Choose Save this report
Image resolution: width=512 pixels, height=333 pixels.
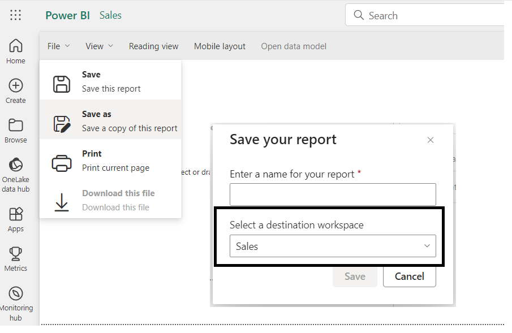pyautogui.click(x=110, y=80)
